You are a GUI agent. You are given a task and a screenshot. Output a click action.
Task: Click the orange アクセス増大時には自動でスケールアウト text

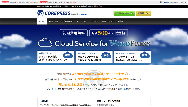tap(102, 79)
